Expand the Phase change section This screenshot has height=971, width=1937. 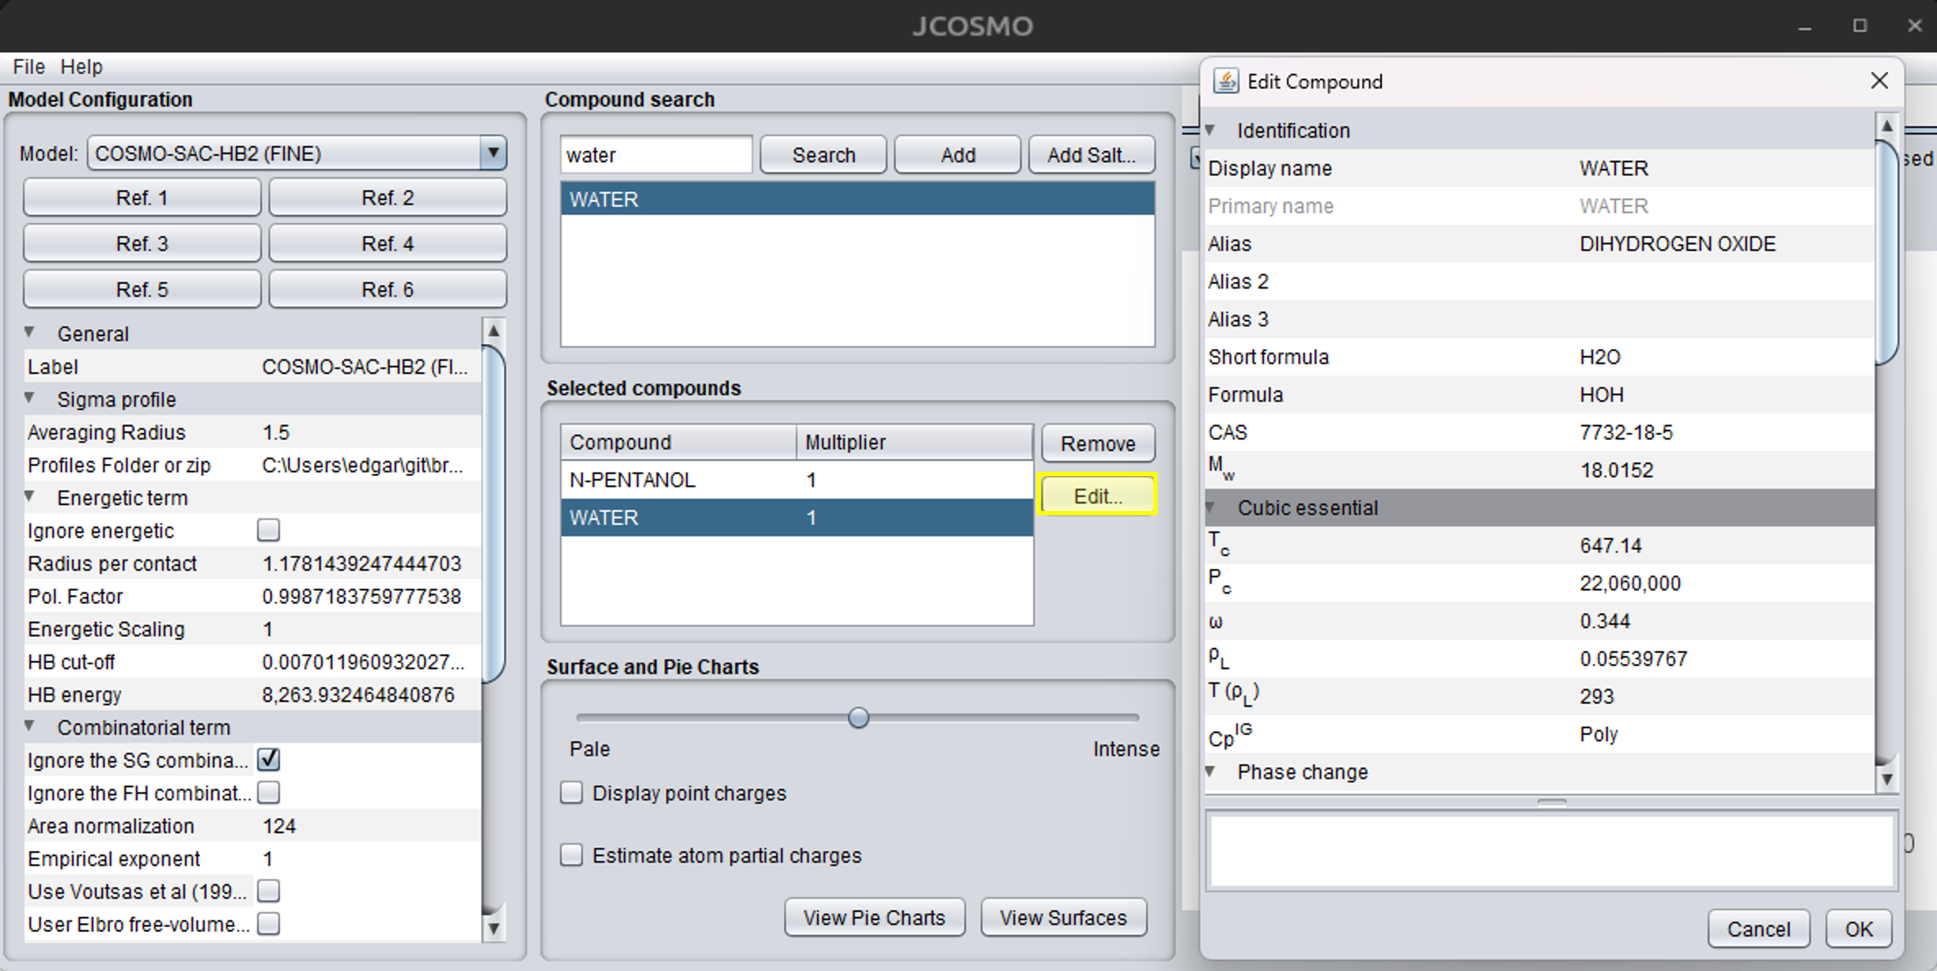[x=1211, y=772]
